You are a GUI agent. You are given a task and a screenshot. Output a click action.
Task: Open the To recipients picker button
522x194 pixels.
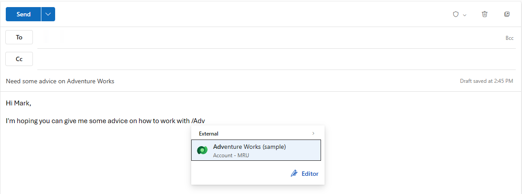(19, 37)
